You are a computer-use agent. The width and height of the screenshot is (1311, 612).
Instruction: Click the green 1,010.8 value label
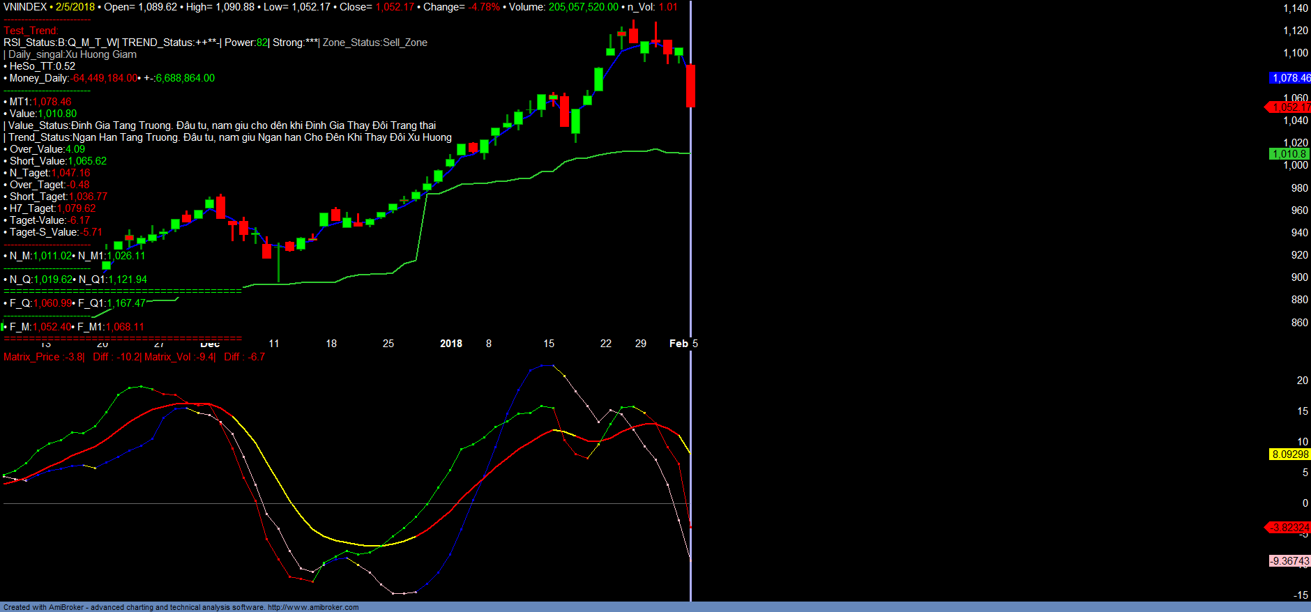click(x=1289, y=154)
